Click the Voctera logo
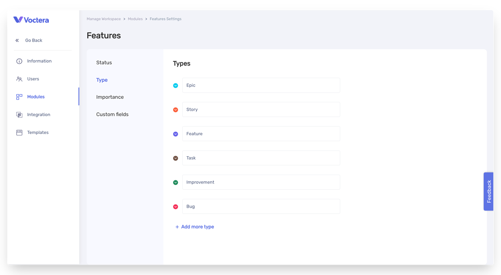Image resolution: width=501 pixels, height=275 pixels. [x=31, y=20]
